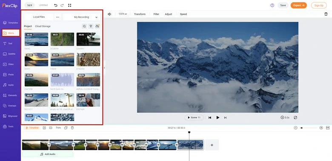Click the add-scene icon beside Timeline
Viewport: 332px width, 161px height.
point(44,128)
